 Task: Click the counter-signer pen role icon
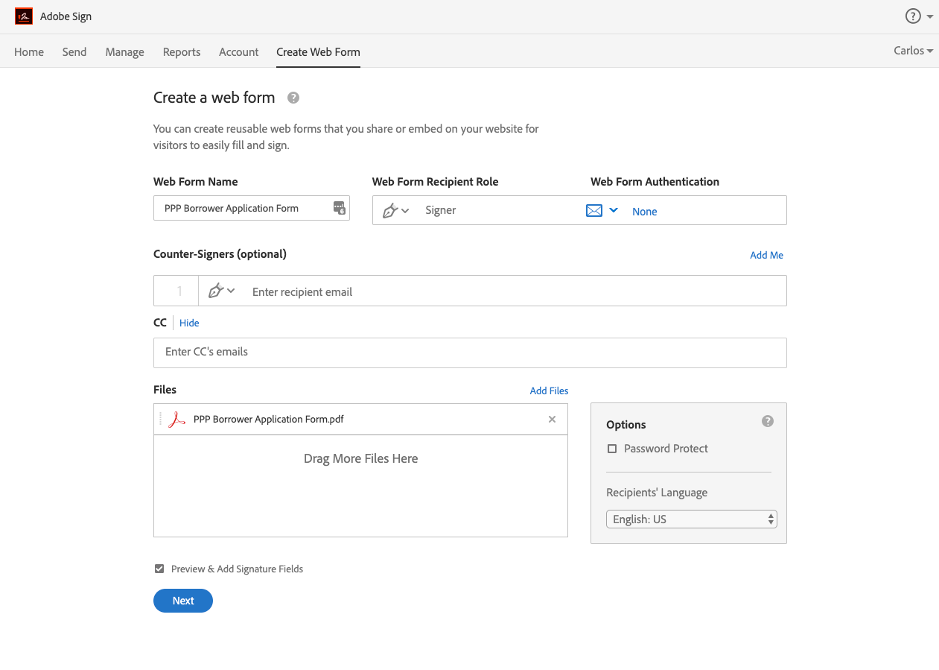[217, 291]
